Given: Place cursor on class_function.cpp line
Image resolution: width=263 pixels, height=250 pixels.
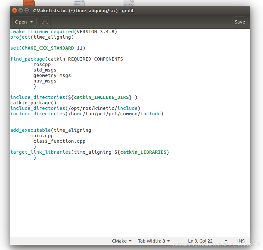Looking at the screenshot, I should 59,141.
